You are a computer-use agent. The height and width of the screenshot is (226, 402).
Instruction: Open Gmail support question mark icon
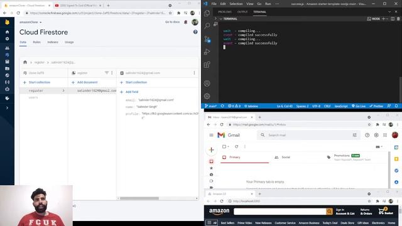367,135
